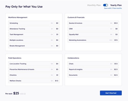Toggle the Monthly/Yearly plan switch
Screen dimensions: 128x101
pos(105,5)
